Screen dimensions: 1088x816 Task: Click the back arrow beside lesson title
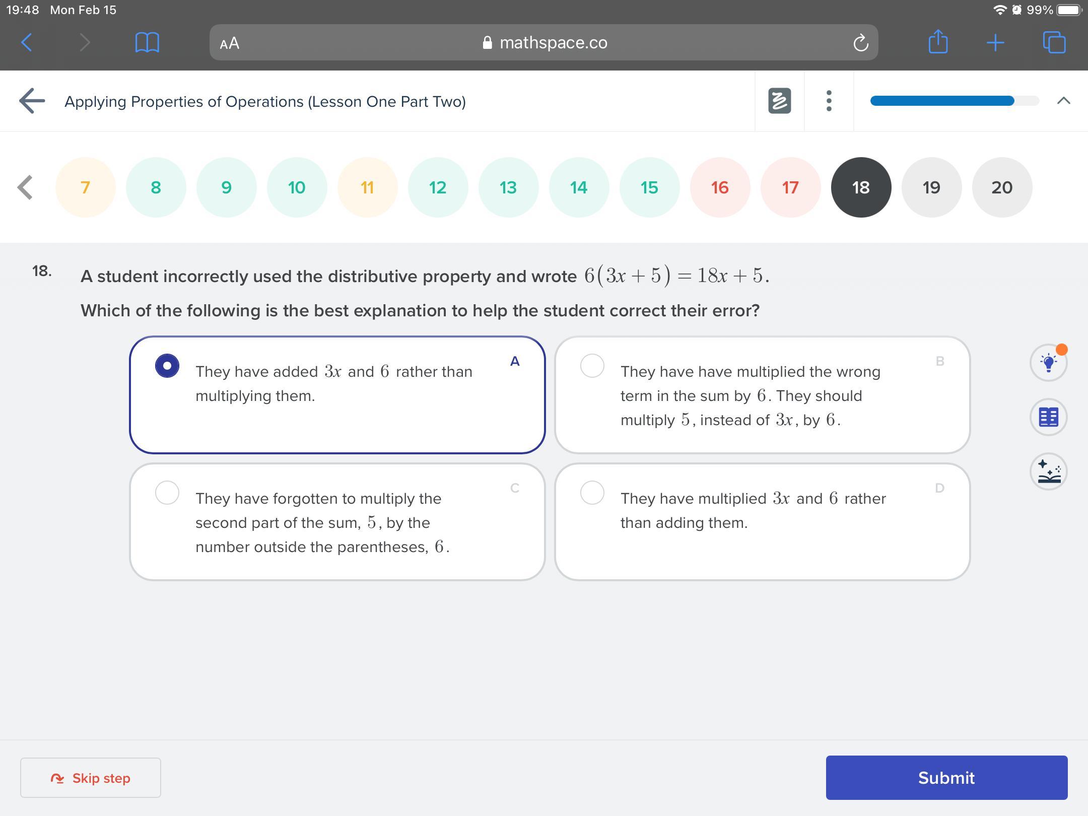pos(32,101)
